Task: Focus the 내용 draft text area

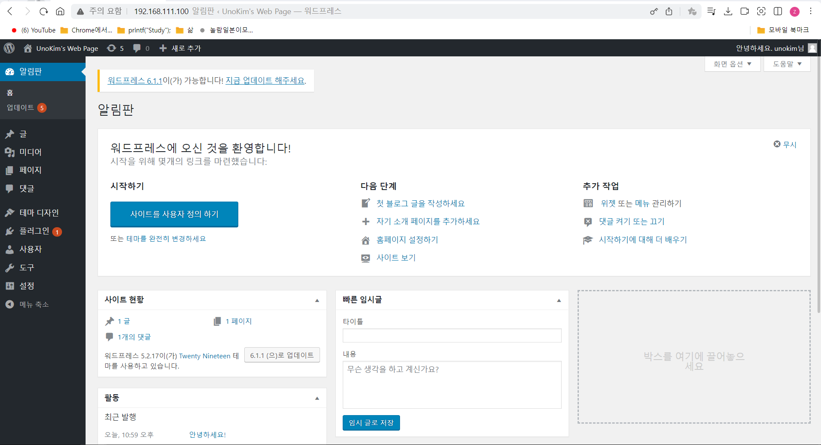Action: [x=452, y=385]
